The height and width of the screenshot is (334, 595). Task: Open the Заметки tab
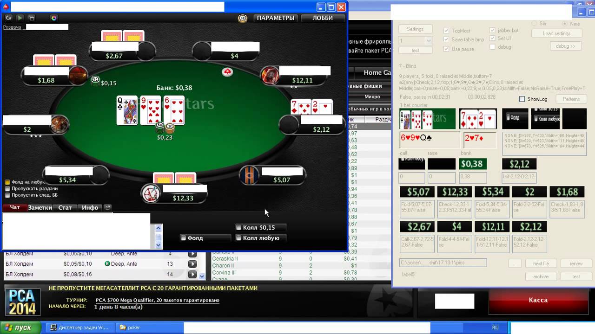[x=40, y=207]
